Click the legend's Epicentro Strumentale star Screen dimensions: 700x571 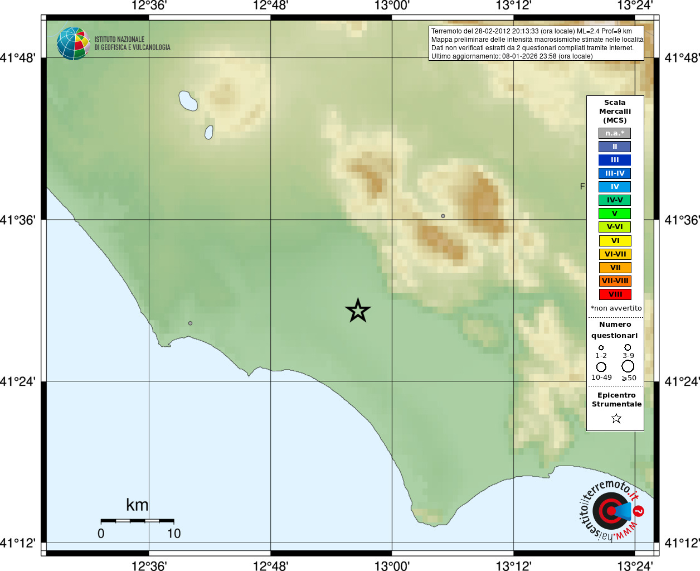(x=616, y=418)
